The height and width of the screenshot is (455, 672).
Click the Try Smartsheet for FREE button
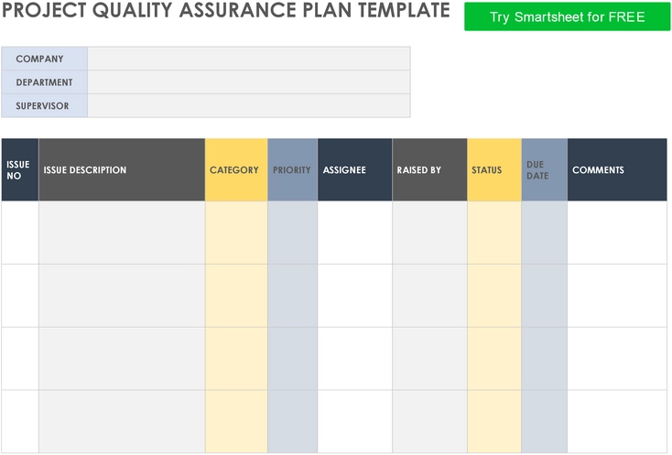(567, 16)
